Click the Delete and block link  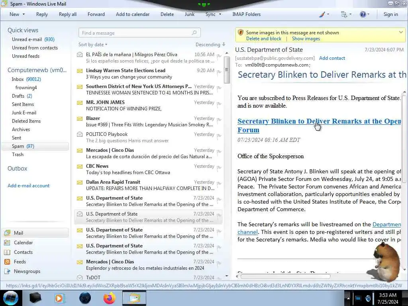tap(264, 39)
